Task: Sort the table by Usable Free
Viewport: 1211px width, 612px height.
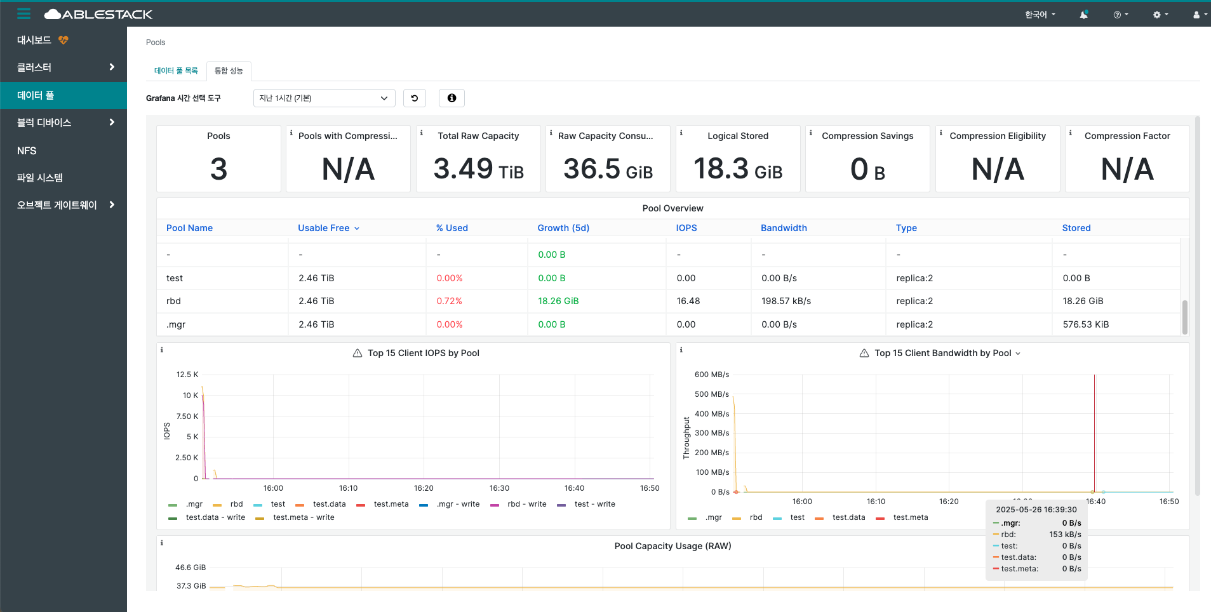Action: pyautogui.click(x=324, y=228)
